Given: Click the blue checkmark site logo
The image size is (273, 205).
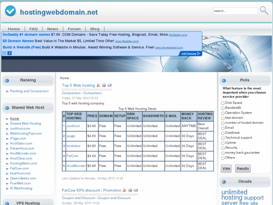Looking at the screenshot, I should [x=10, y=11].
